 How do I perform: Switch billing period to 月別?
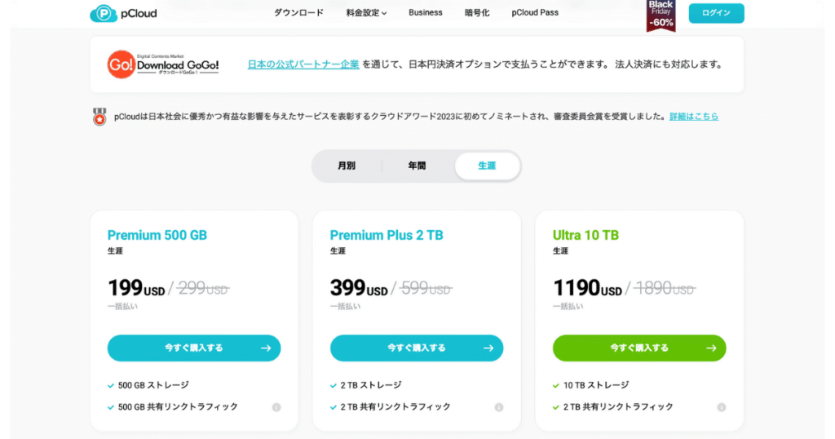coord(347,166)
